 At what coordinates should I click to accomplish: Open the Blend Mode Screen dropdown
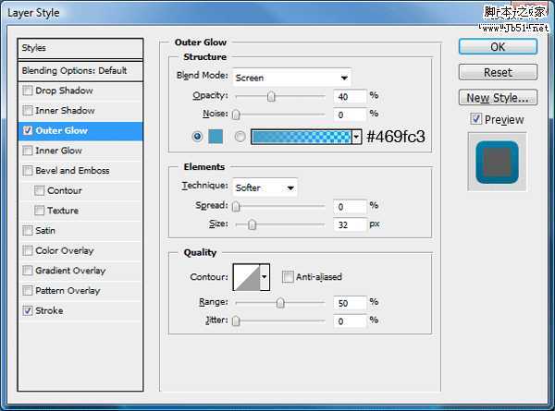pyautogui.click(x=292, y=78)
